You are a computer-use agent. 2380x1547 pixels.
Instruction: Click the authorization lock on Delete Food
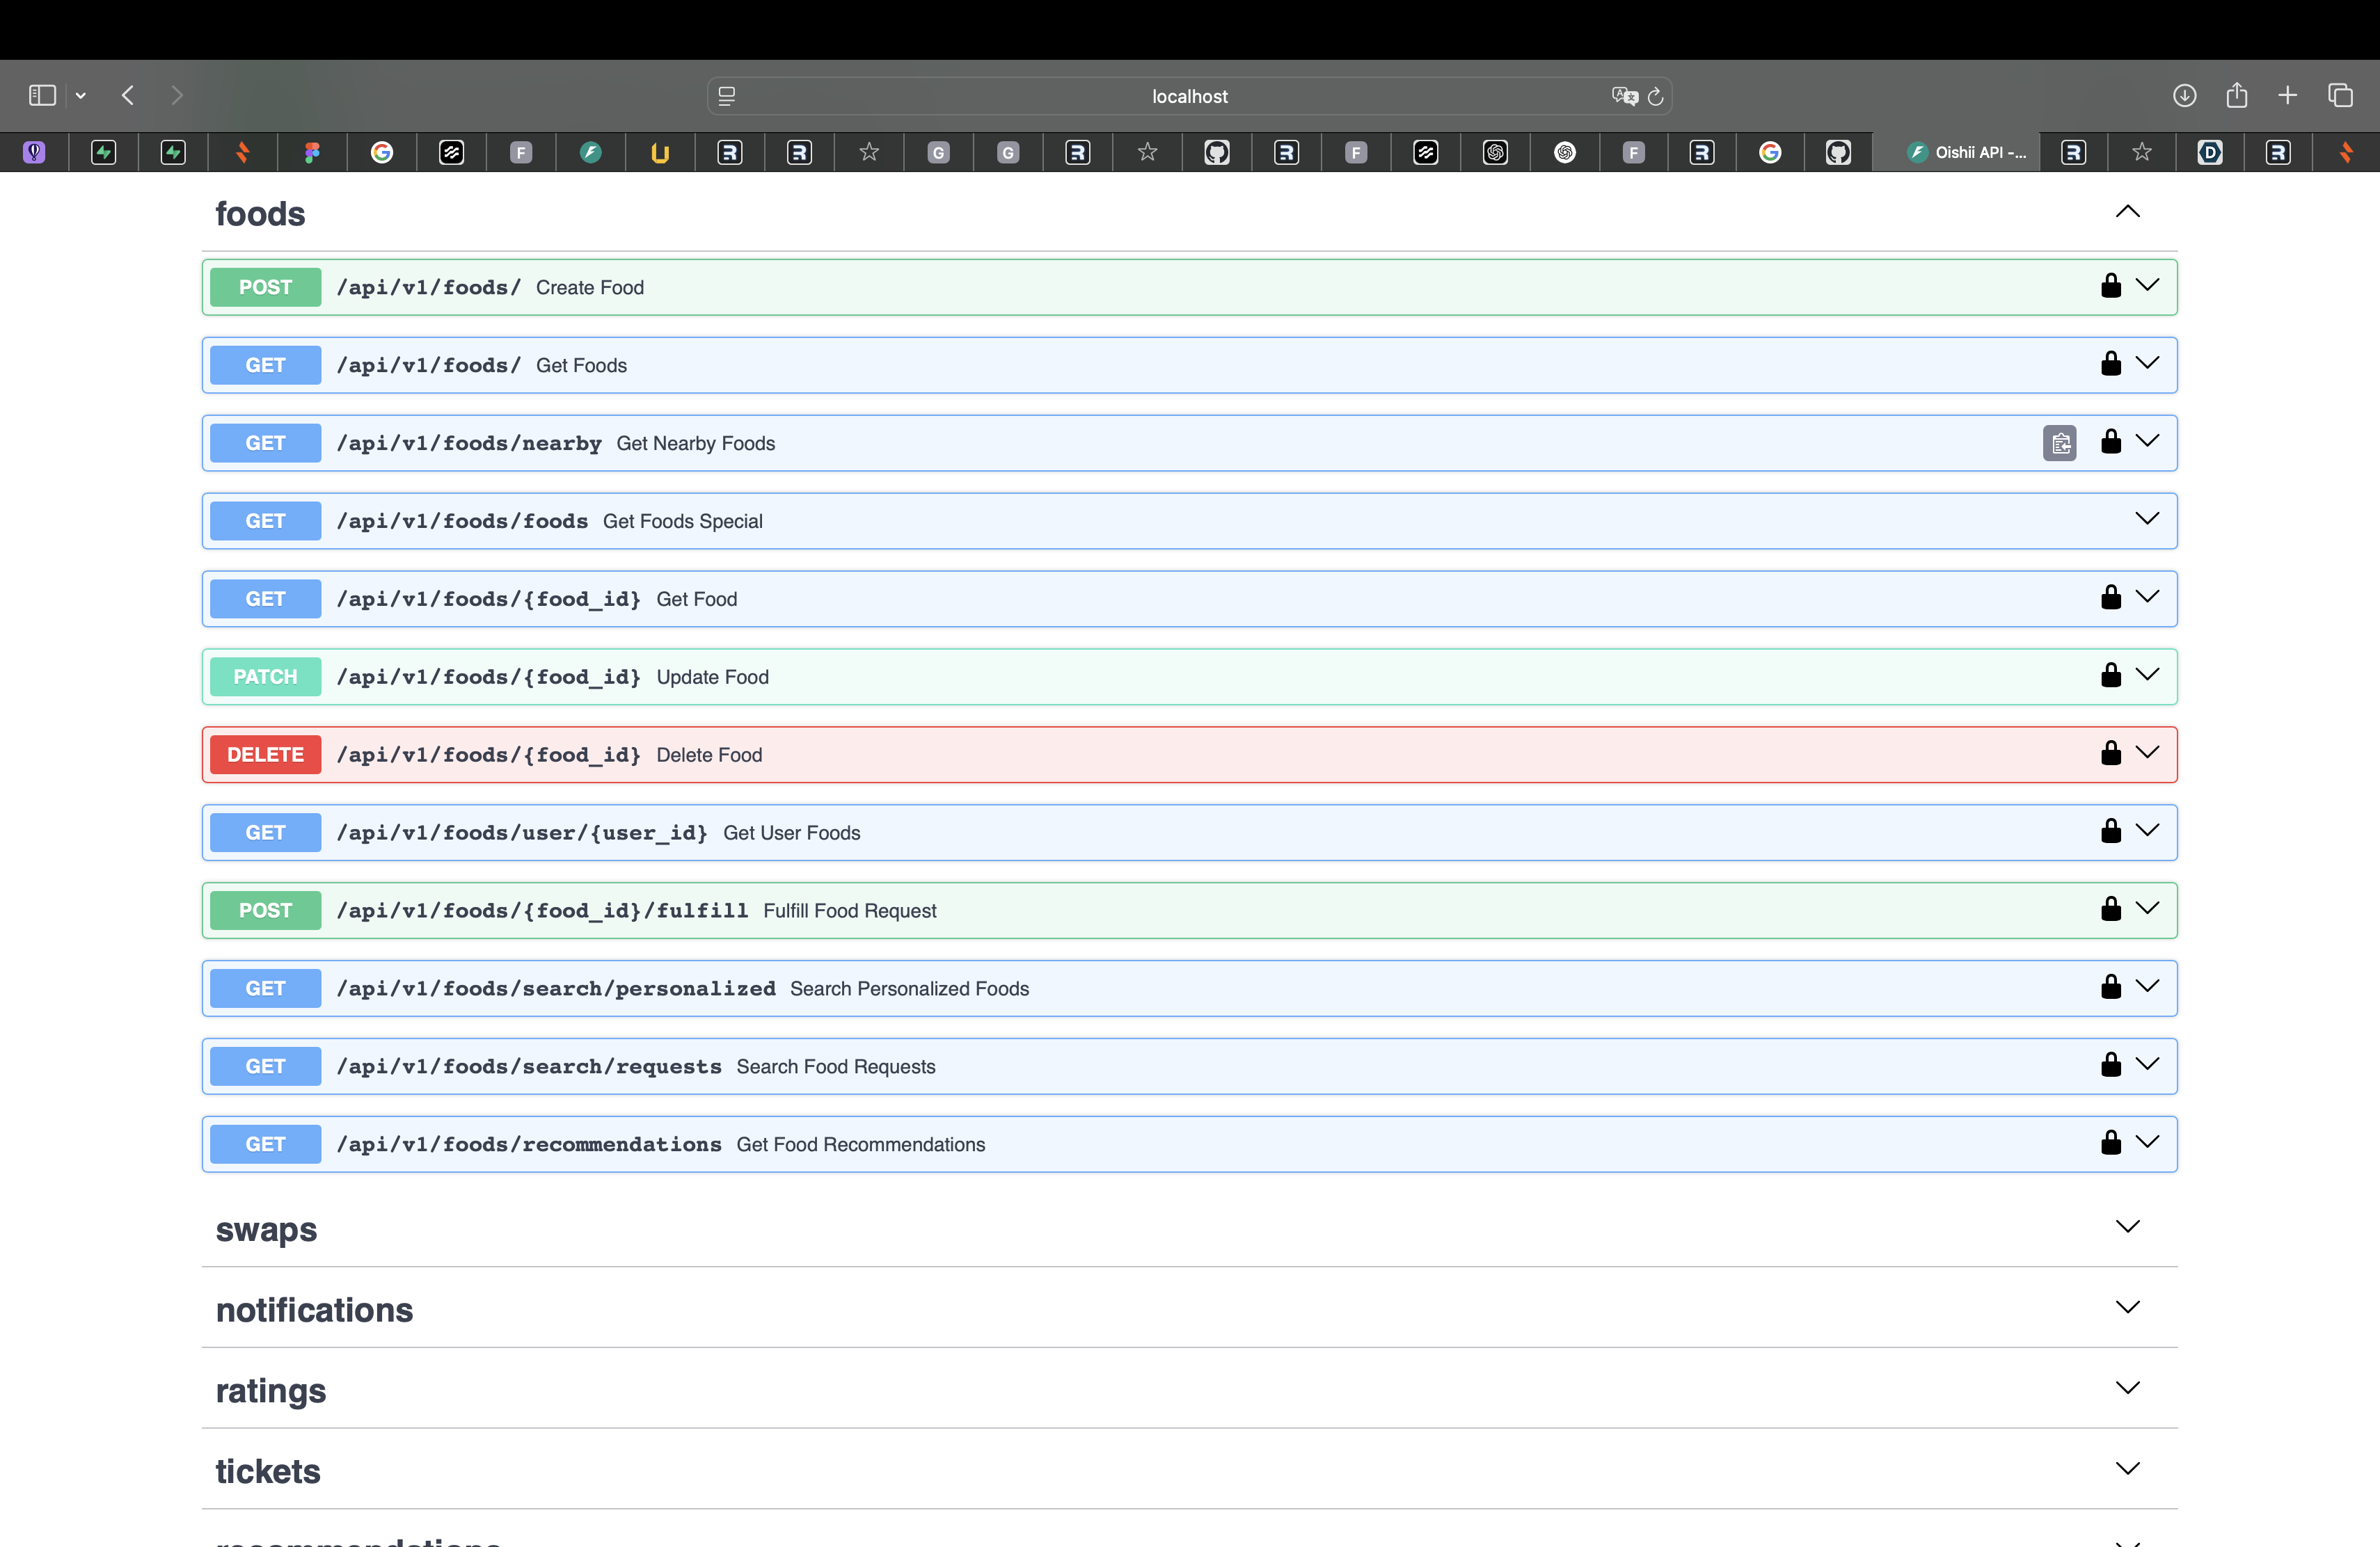[2110, 753]
